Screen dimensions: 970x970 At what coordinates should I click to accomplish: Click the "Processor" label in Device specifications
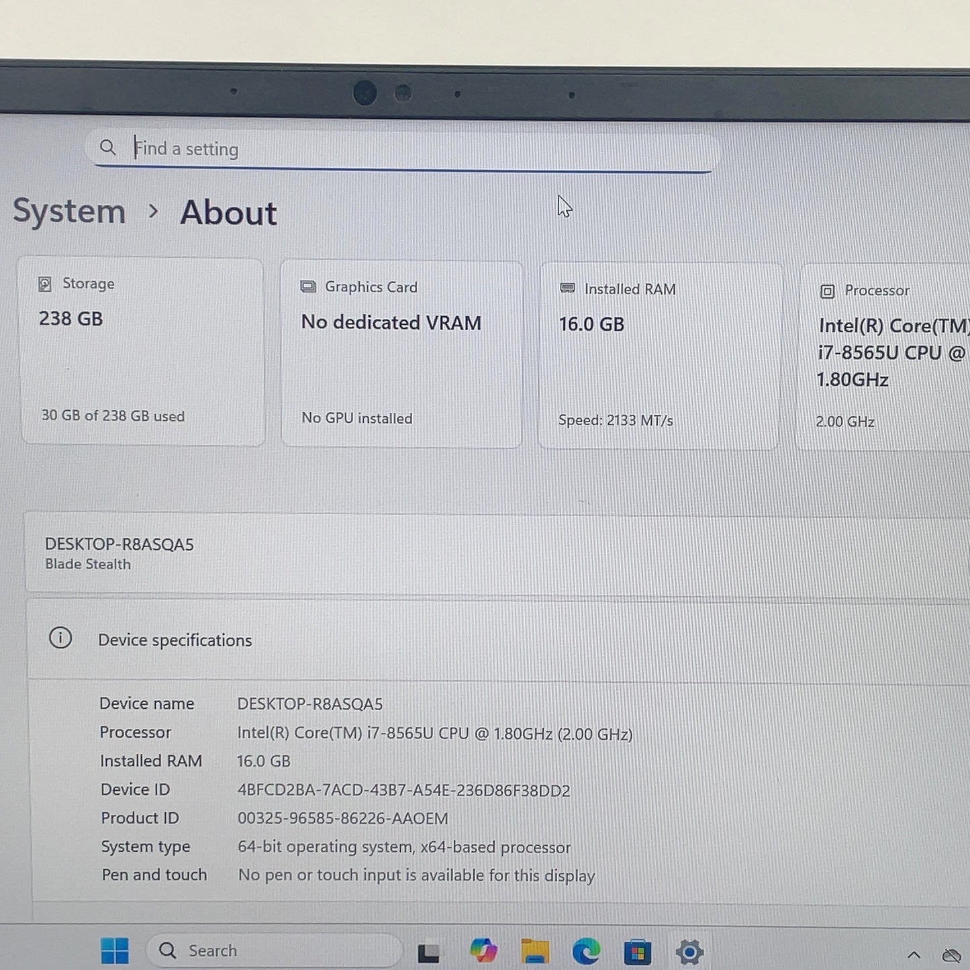pos(136,732)
